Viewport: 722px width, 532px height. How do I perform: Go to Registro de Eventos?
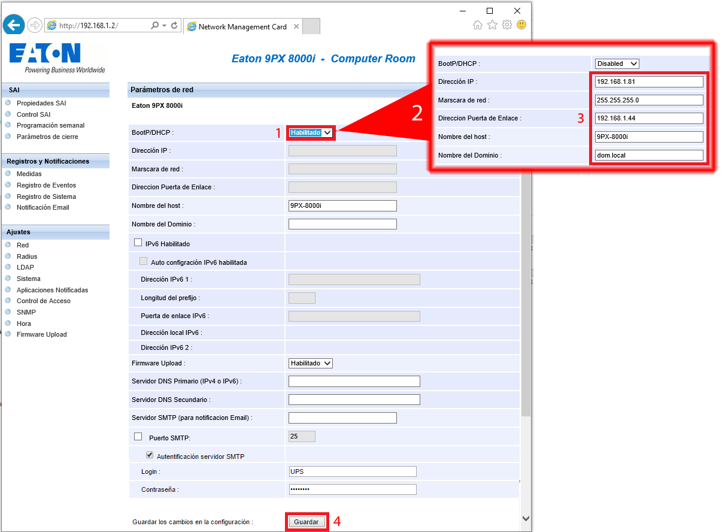point(46,185)
